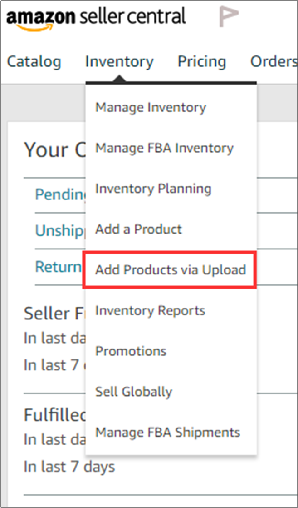Open the Pricing menu

(x=201, y=62)
